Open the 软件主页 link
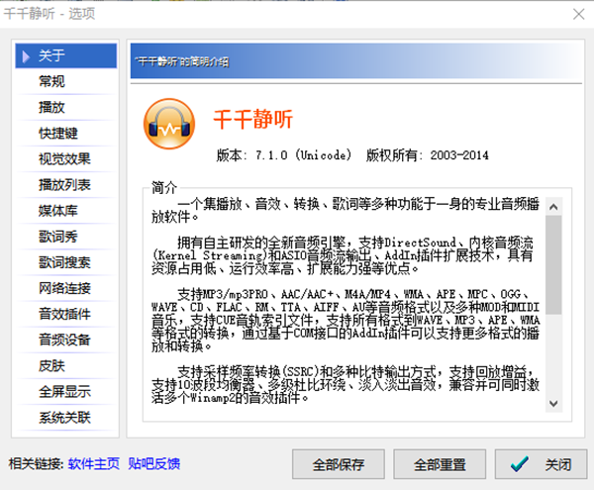Screen dimensions: 594x490 point(94,463)
